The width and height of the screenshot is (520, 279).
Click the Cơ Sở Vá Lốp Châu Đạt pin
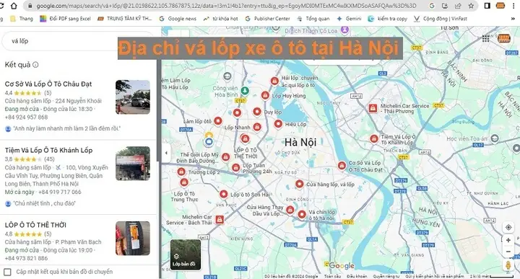click(342, 166)
